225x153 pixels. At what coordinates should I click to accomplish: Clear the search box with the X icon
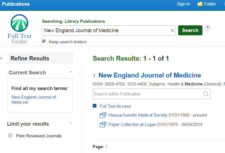[172, 30]
